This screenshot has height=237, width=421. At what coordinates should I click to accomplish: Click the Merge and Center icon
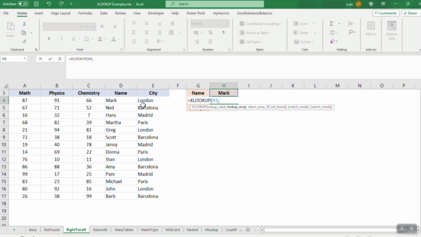pyautogui.click(x=172, y=33)
